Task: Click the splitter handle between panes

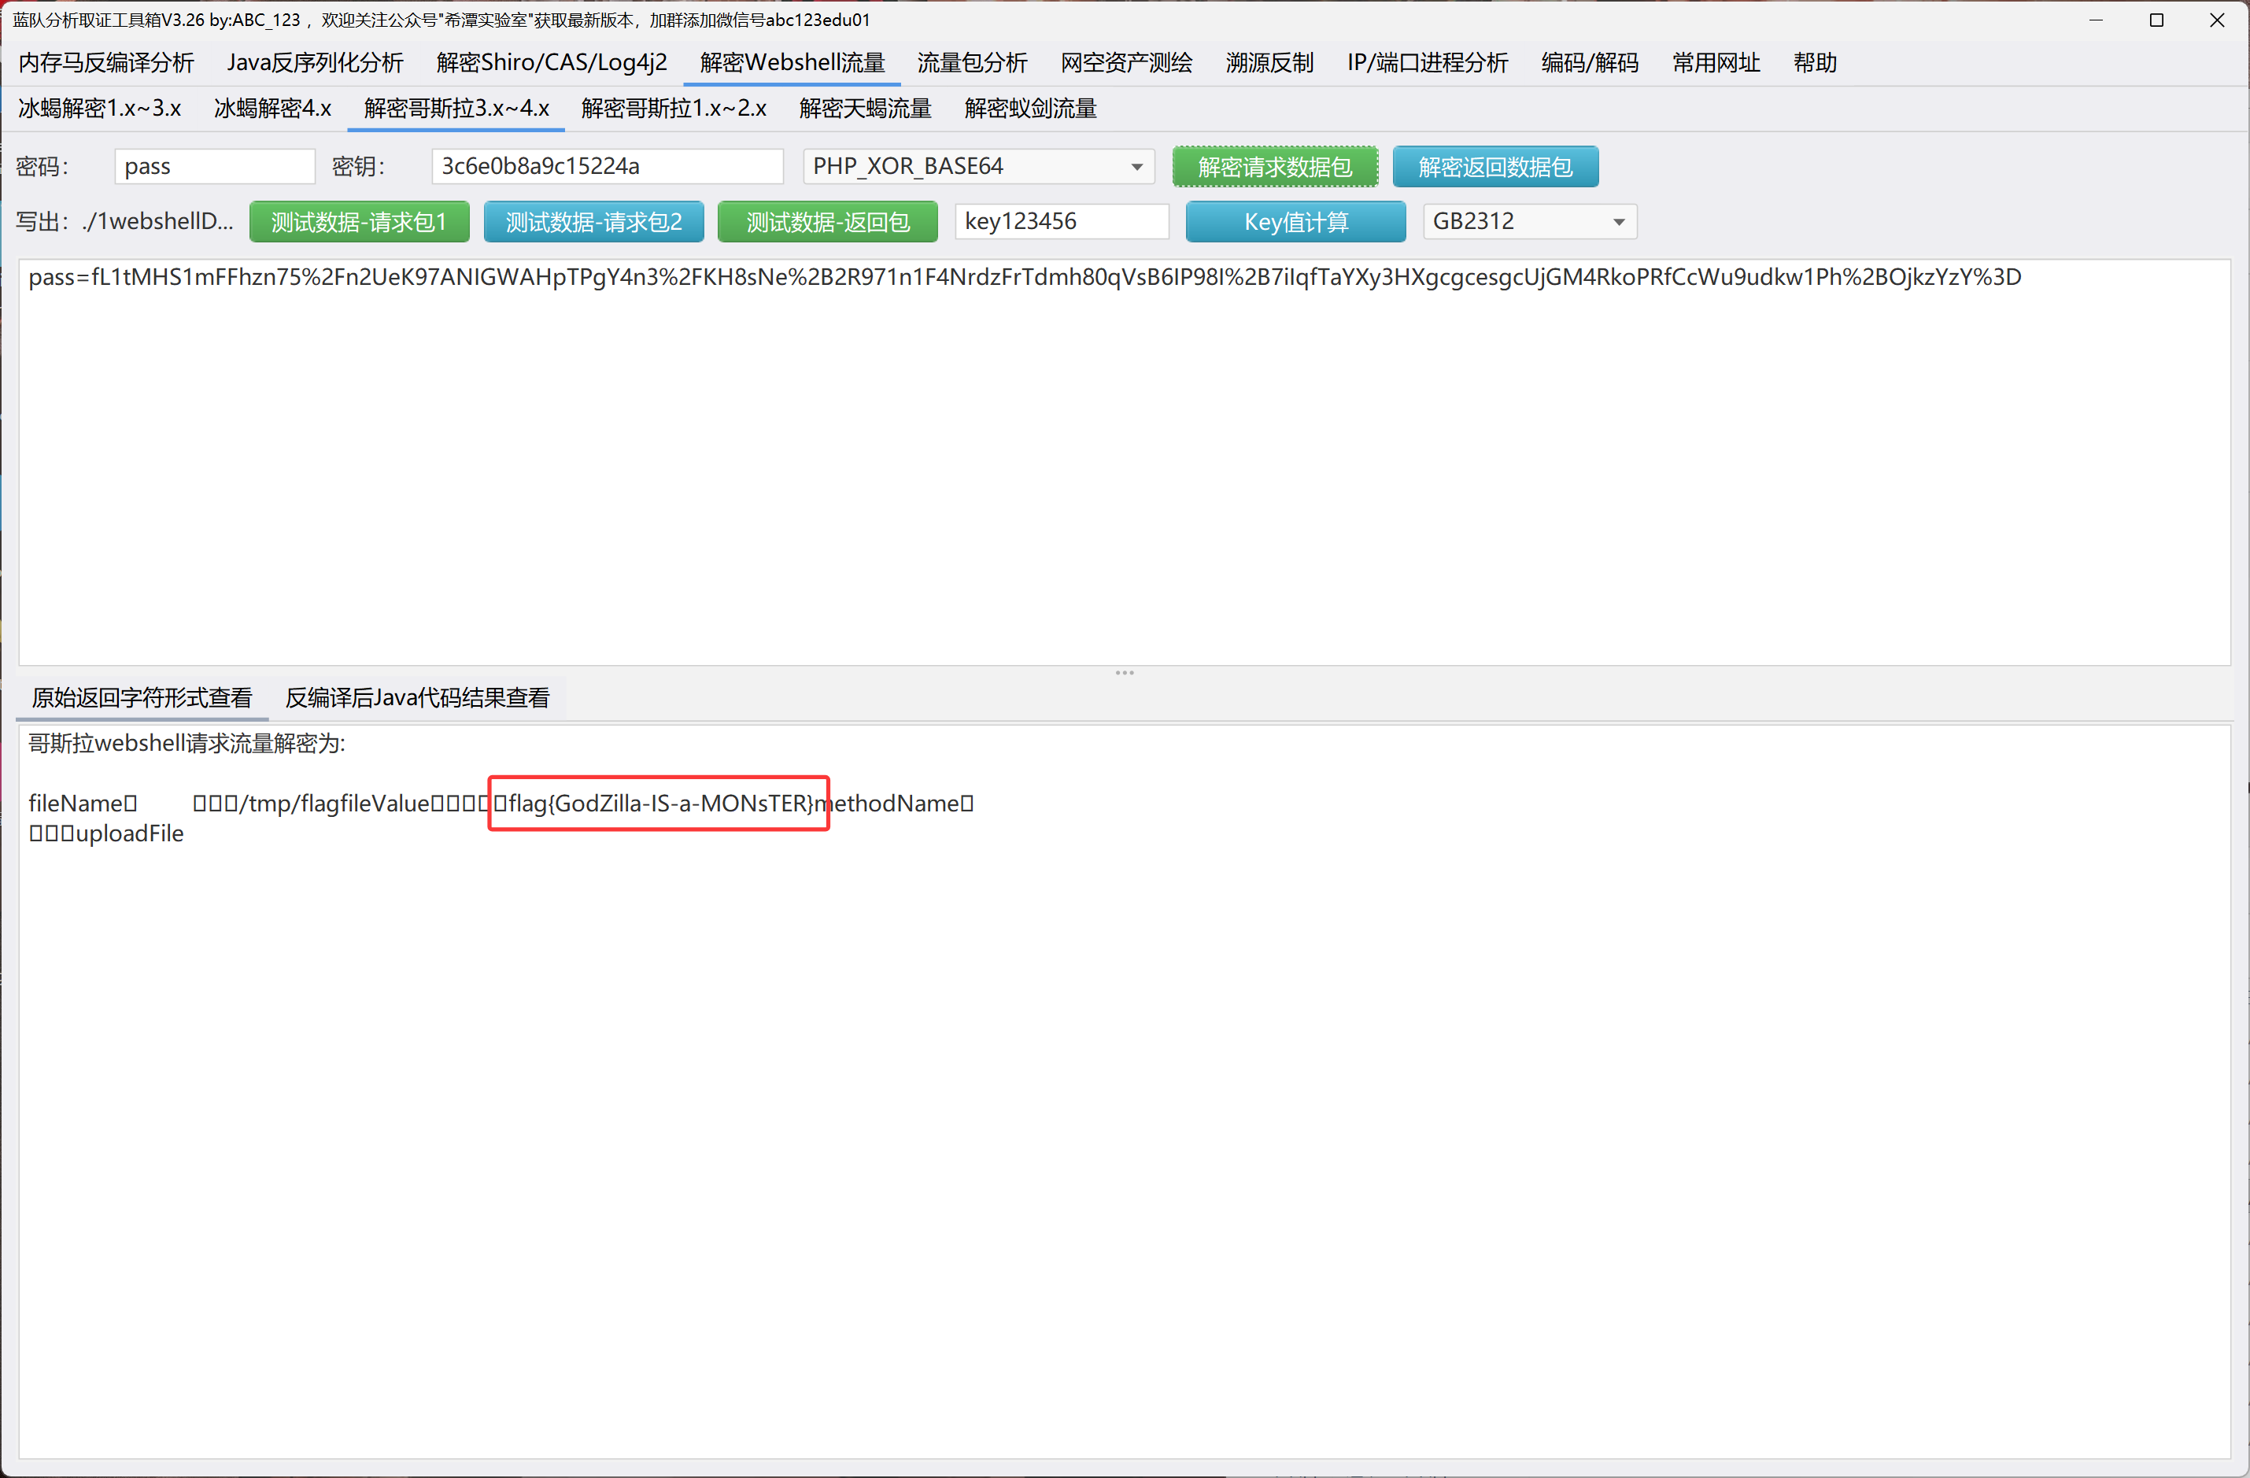Action: pos(1124,672)
